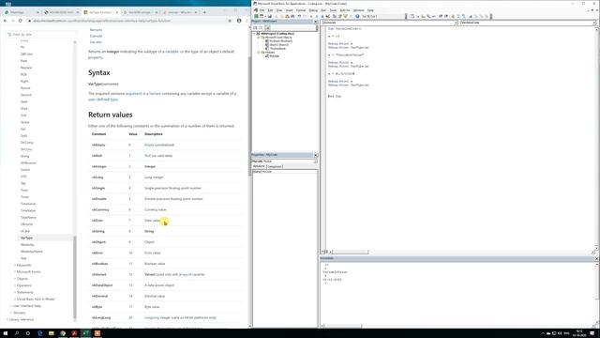The height and width of the screenshot is (338, 600).
Task: Open a new browser tab with plus
Action: [x=204, y=12]
